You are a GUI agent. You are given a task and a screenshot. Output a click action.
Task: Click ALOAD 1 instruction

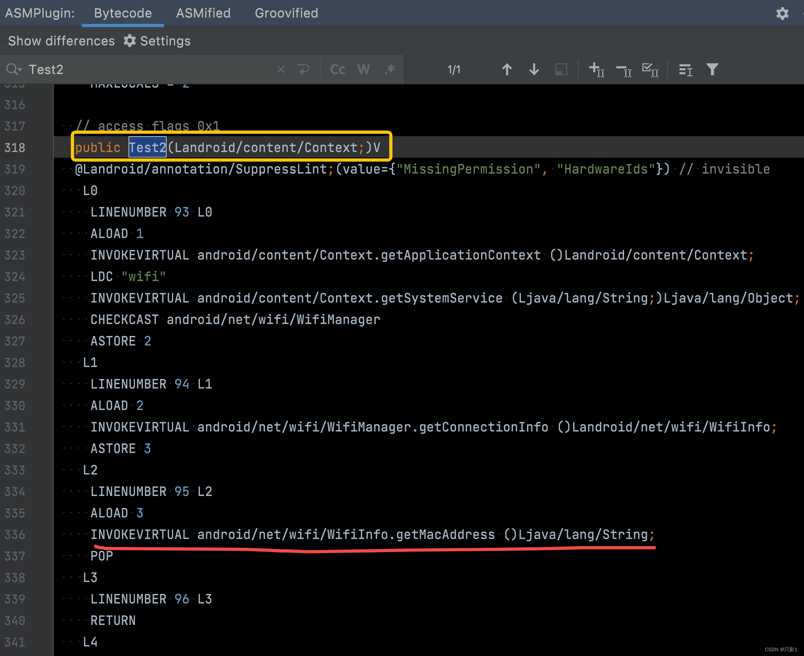tap(117, 233)
